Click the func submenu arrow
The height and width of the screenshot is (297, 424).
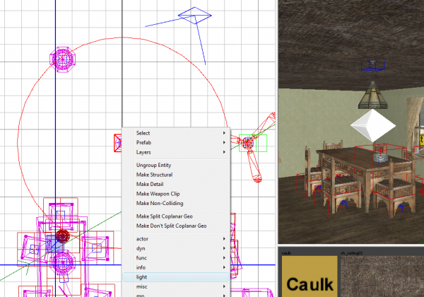(x=224, y=258)
